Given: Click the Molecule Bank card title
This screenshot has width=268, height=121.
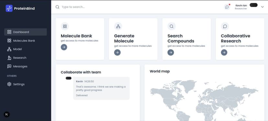Looking at the screenshot, I should [x=76, y=36].
